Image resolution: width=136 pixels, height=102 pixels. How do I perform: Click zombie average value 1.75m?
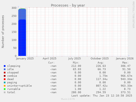(x=103, y=76)
